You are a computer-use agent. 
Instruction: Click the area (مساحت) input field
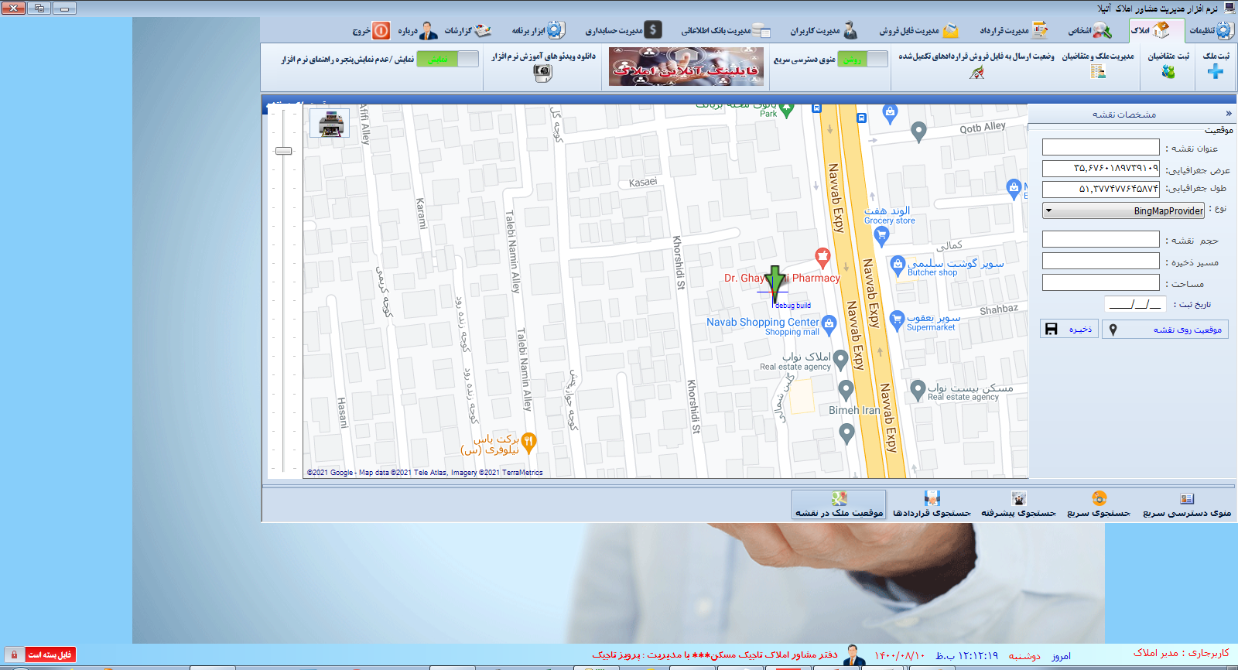pos(1100,282)
